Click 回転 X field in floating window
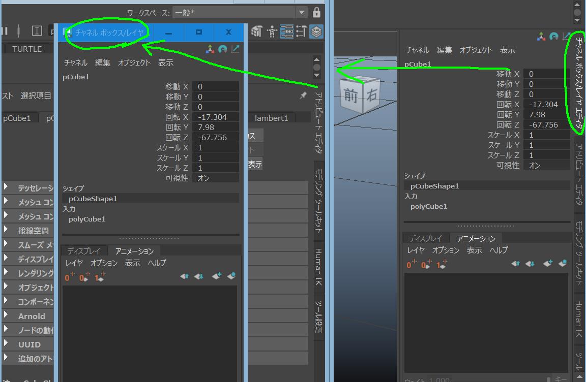 pos(216,117)
